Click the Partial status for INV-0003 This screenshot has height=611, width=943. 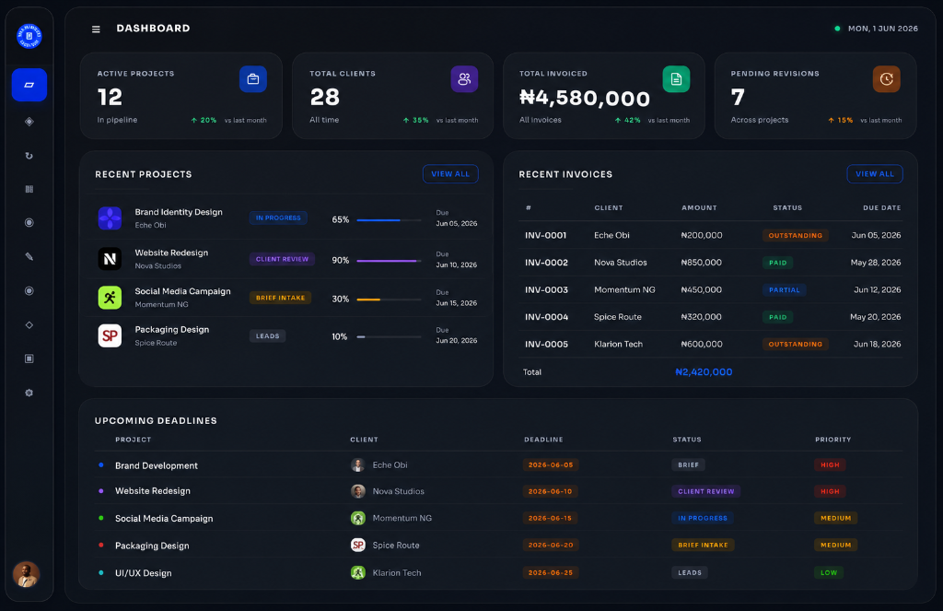[785, 289]
